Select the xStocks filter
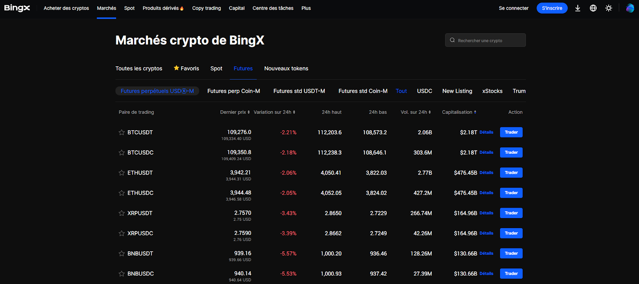 492,91
